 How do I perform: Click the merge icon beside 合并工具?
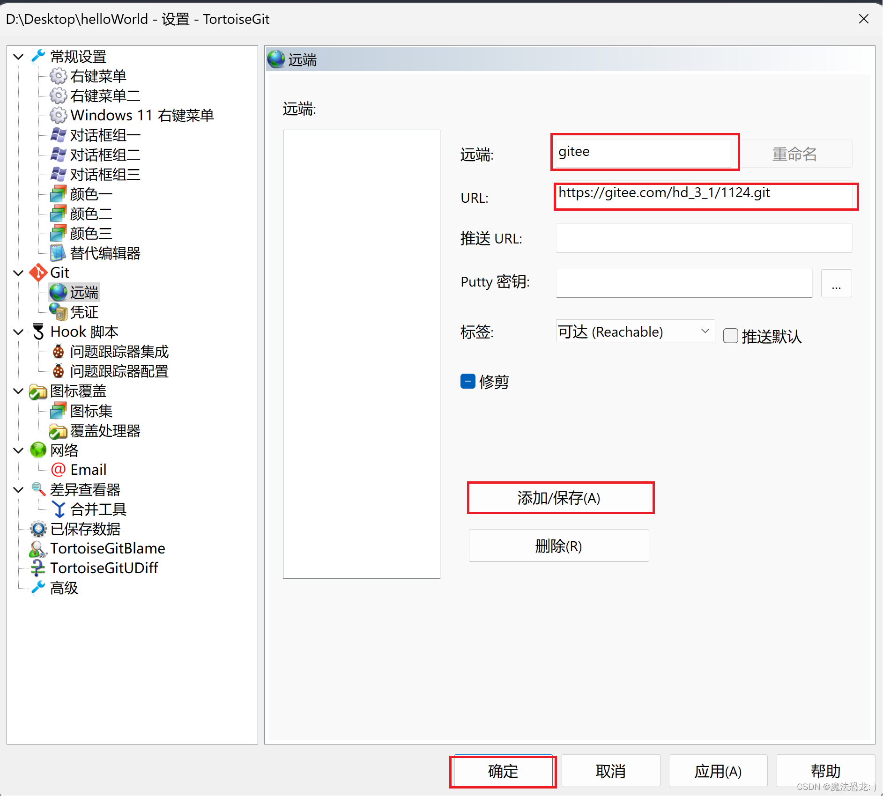pyautogui.click(x=58, y=509)
